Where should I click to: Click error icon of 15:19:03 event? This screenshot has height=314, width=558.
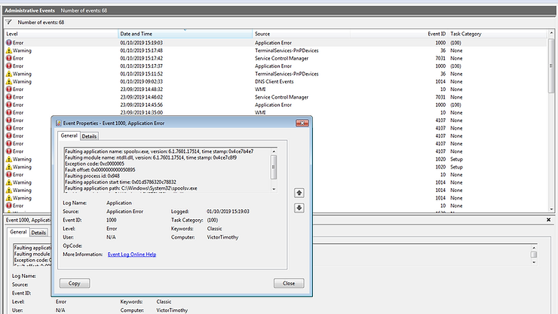point(9,43)
